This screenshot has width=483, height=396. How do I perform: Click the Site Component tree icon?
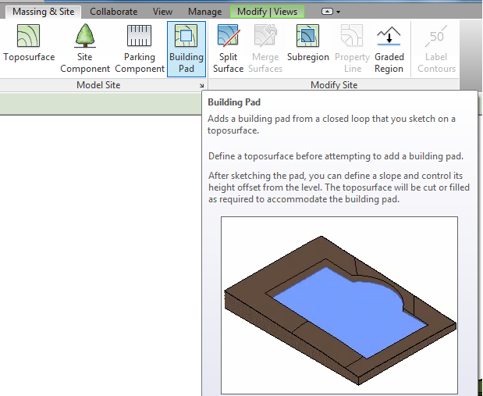pos(84,48)
